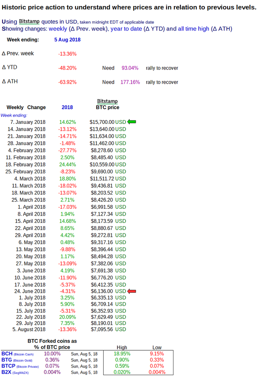Image resolution: width=260 pixels, height=378 pixels.
Task: Click price $6,991.58 for 1 April
Action: click(102, 207)
